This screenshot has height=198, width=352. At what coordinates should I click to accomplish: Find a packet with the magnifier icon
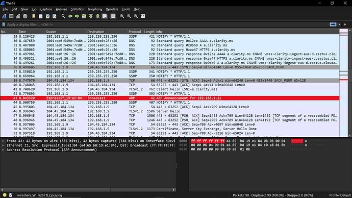[63, 16]
